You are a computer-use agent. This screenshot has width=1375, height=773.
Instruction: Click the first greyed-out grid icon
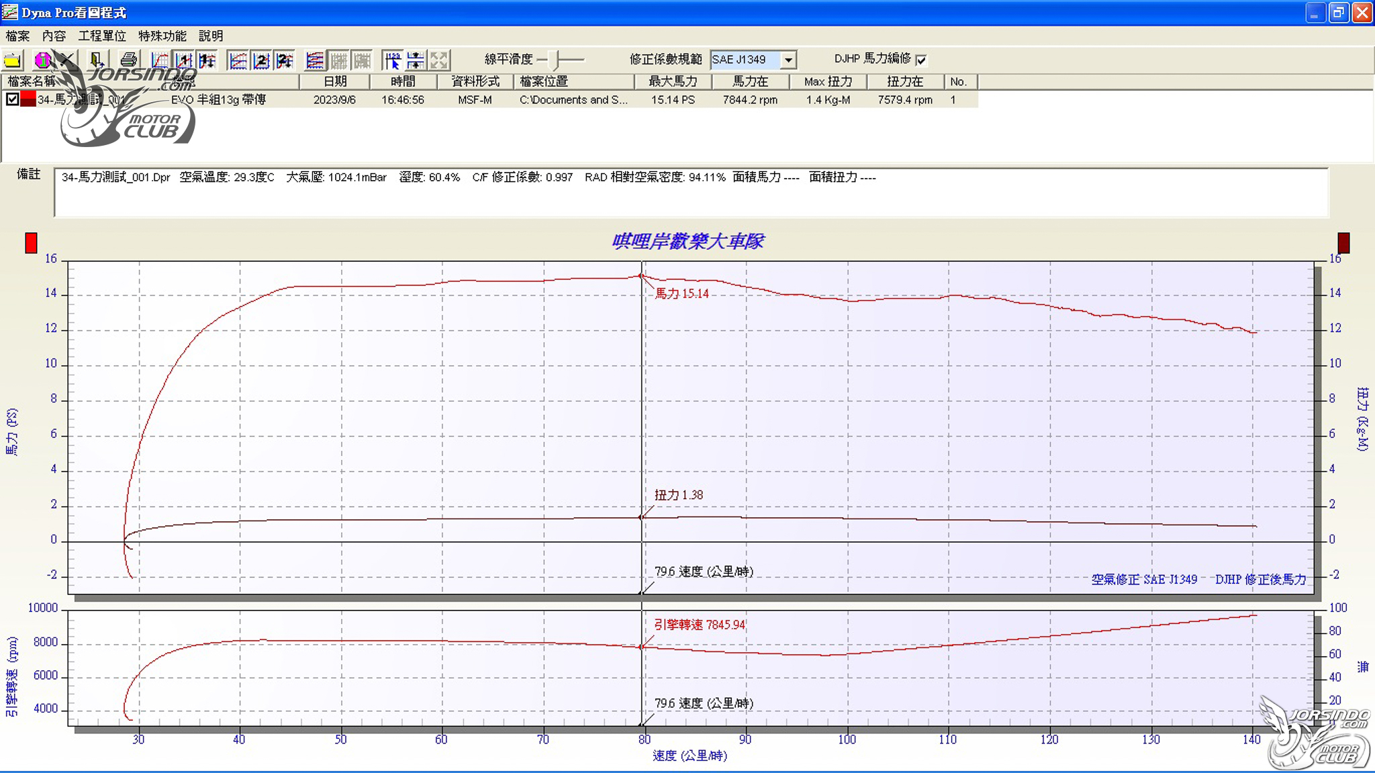click(x=338, y=60)
